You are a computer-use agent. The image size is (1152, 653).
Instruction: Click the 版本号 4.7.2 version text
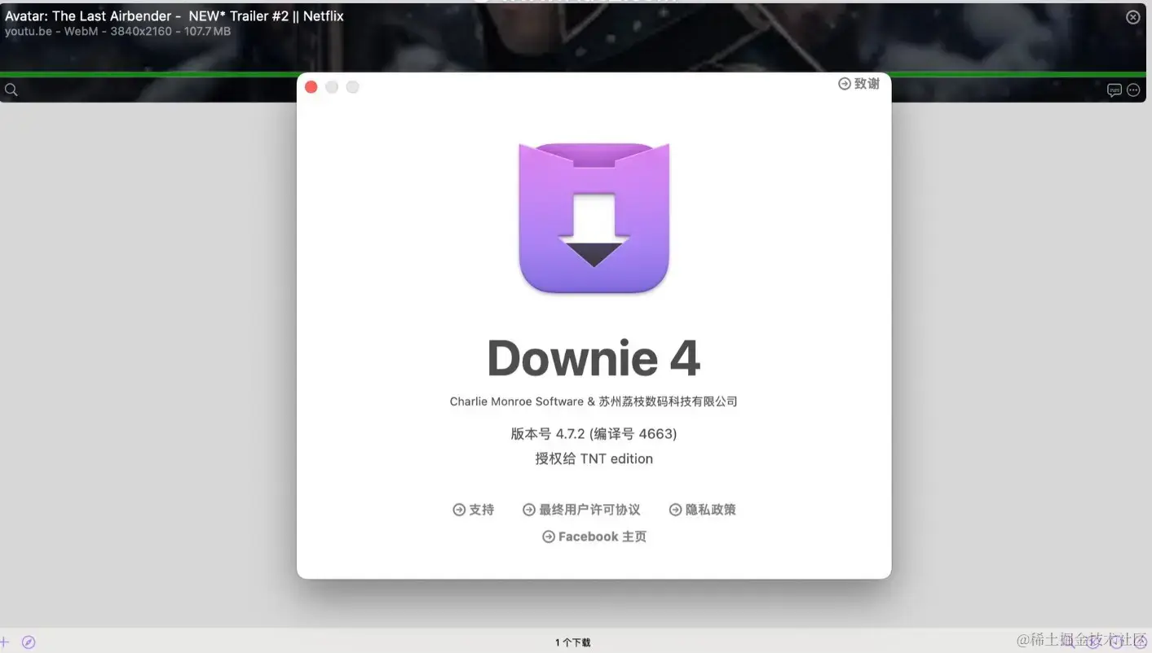594,434
